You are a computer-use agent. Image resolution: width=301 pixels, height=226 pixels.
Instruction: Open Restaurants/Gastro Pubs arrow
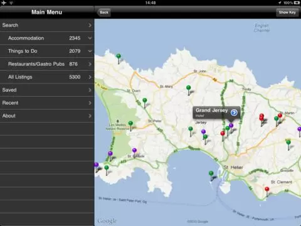point(90,64)
